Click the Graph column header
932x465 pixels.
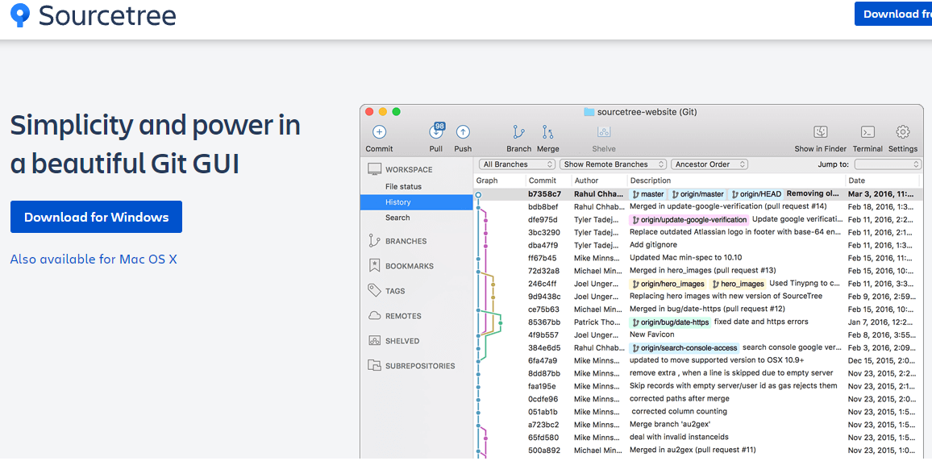click(x=487, y=181)
